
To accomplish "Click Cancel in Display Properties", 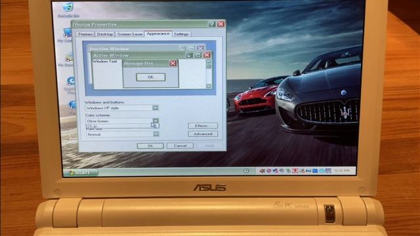I will pyautogui.click(x=180, y=146).
